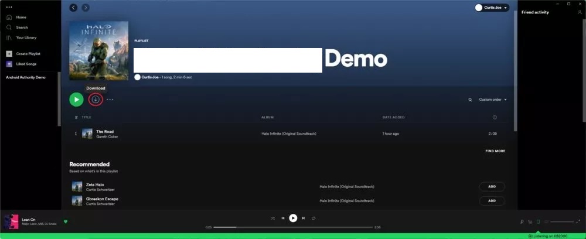Open the Custom order sort dropdown

click(x=493, y=100)
